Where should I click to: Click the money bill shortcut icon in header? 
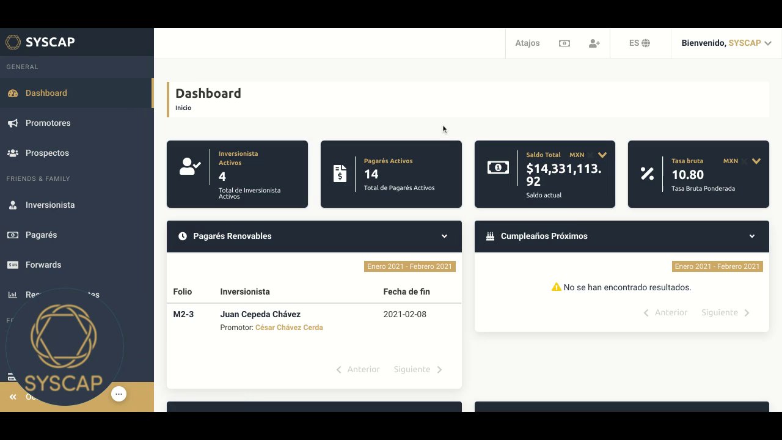(565, 43)
